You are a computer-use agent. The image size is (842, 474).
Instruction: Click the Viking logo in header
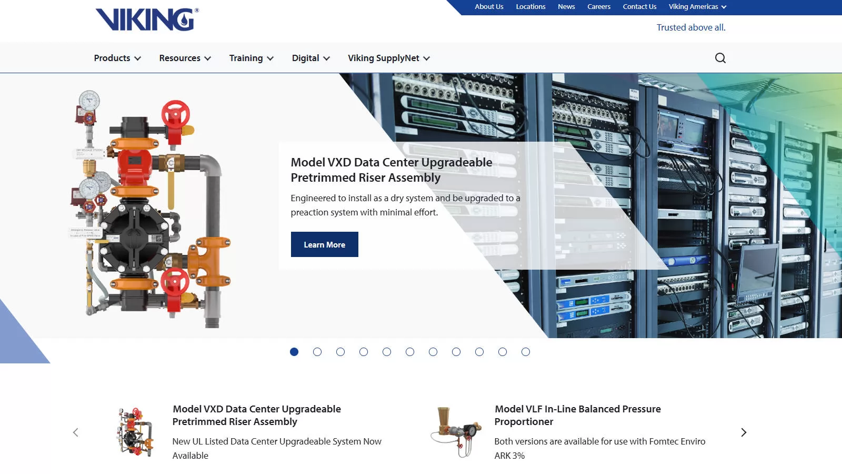tap(147, 20)
